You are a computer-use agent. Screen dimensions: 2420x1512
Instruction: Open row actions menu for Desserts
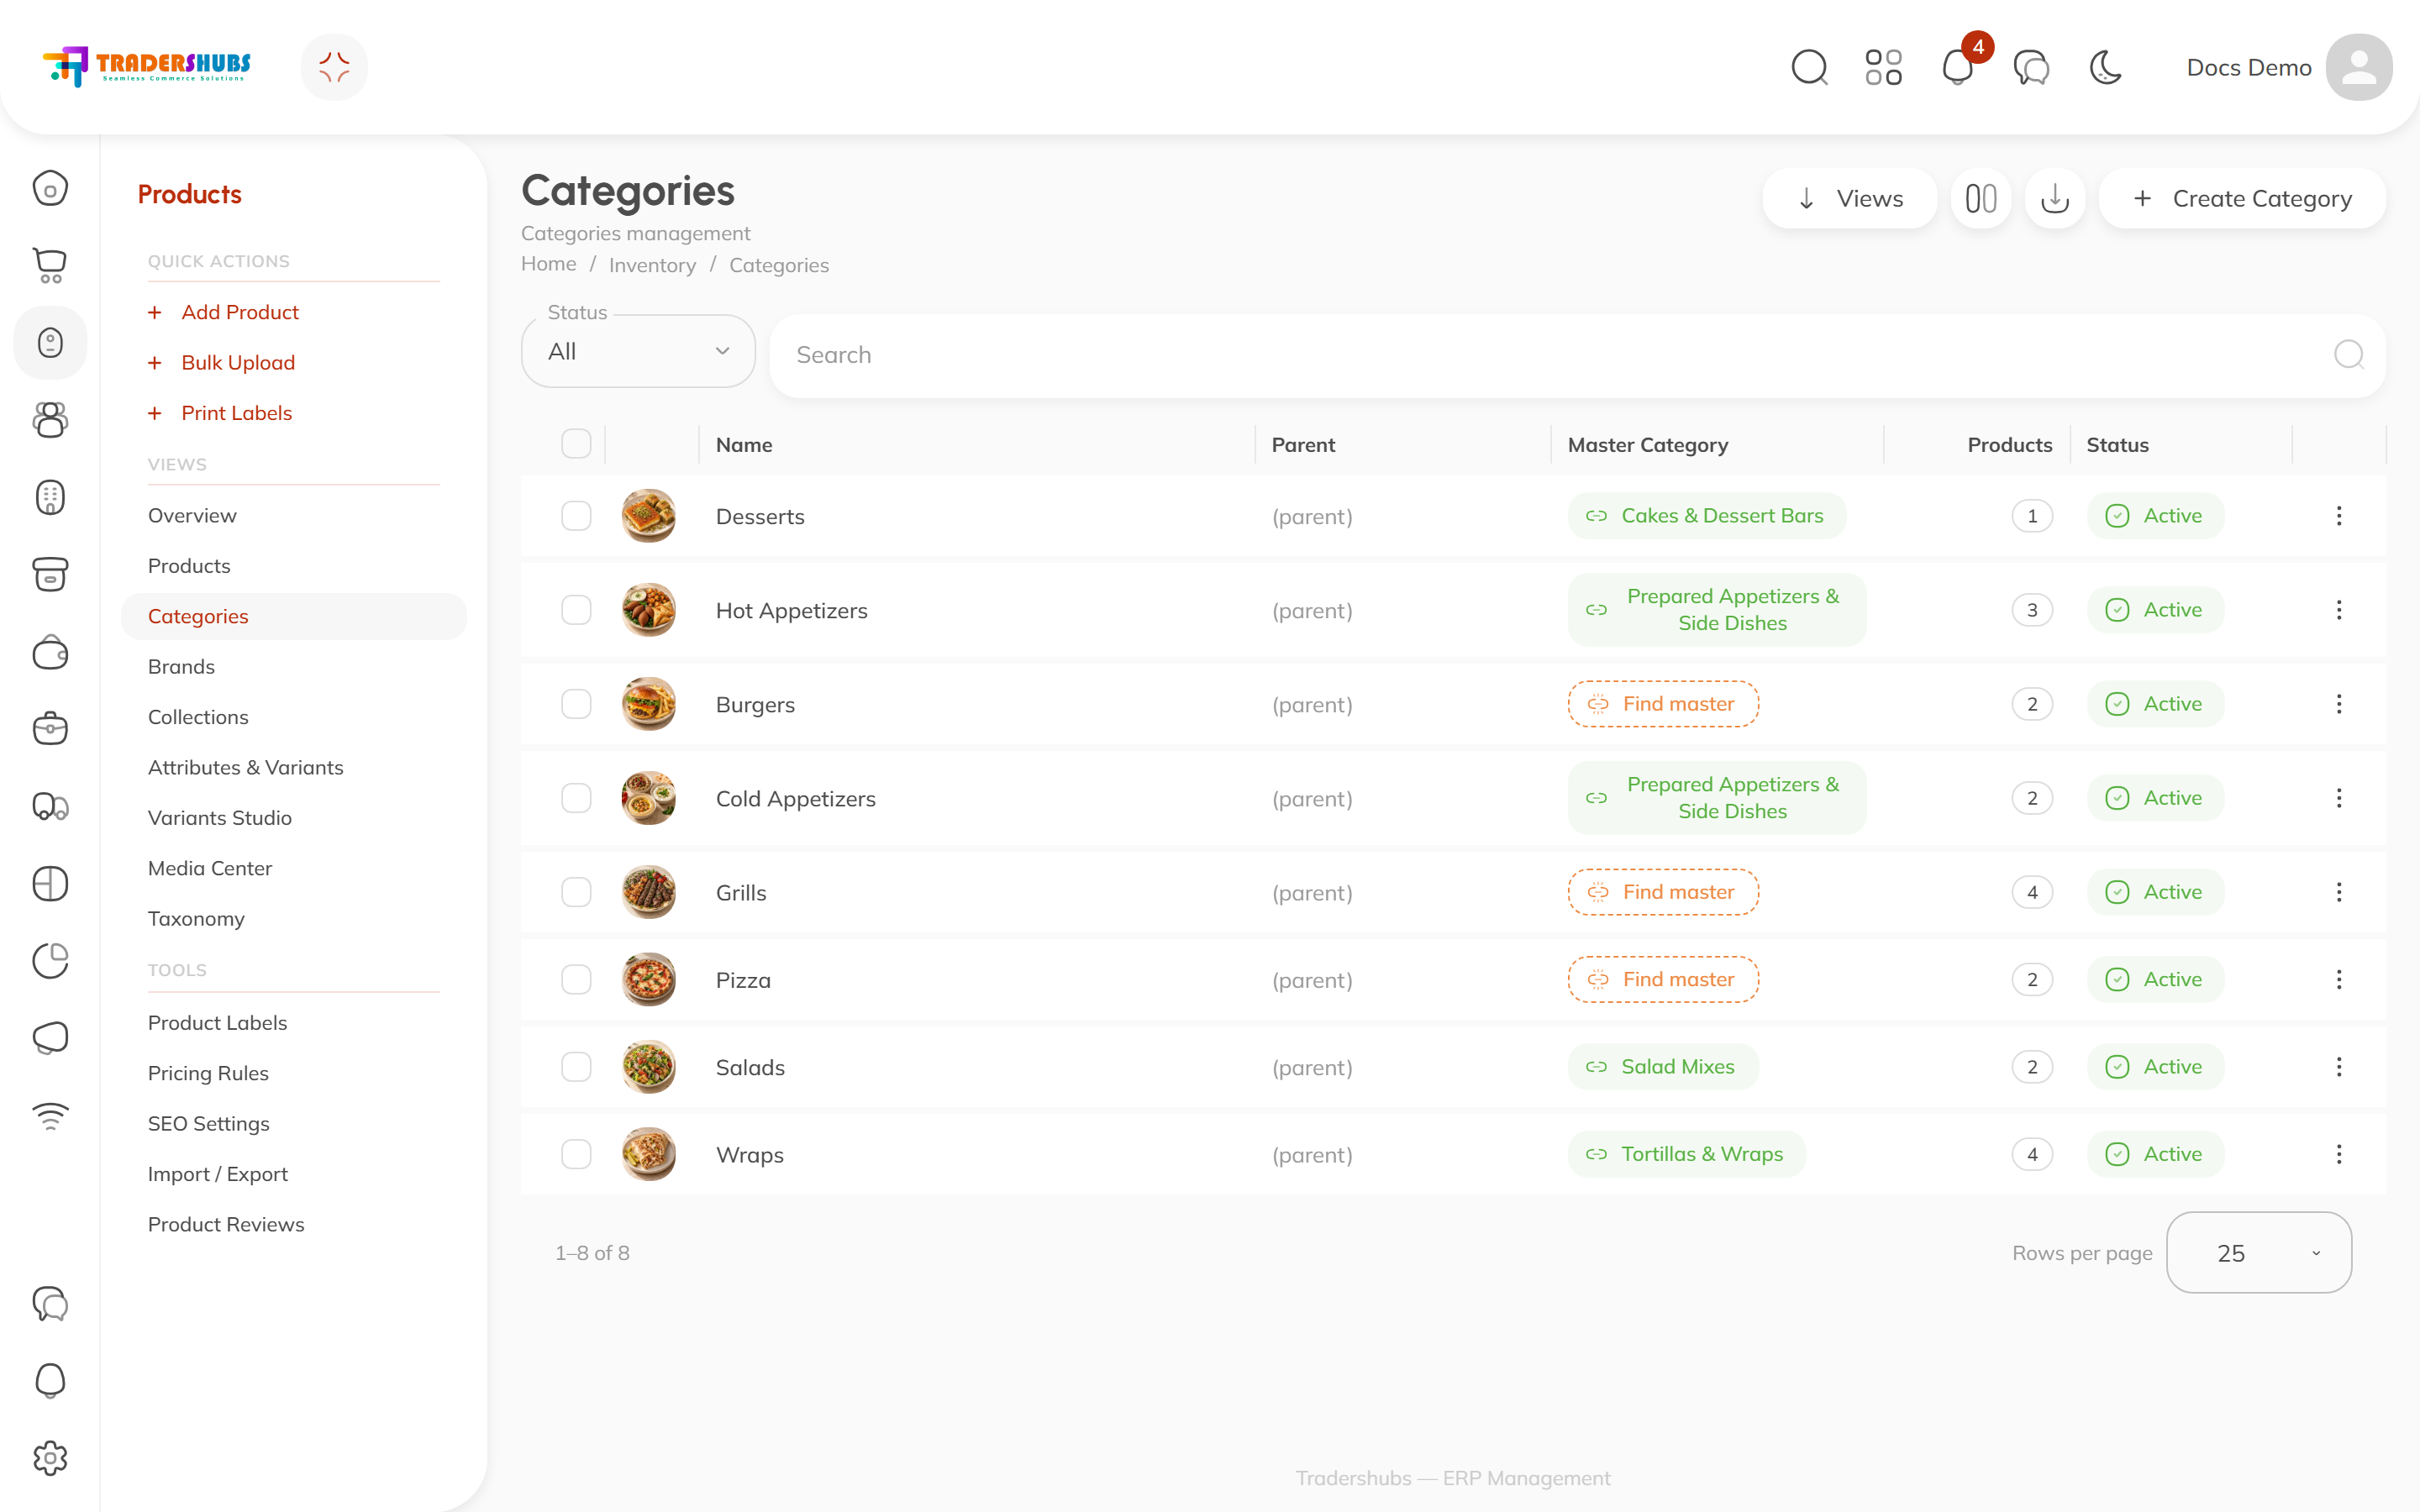2339,516
